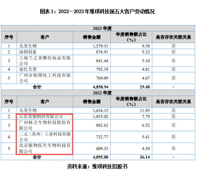Viewport: 197px width, 171px height.
Task: Select 上海兰之美雅化妆品有限公司 cell
Action: (45, 61)
